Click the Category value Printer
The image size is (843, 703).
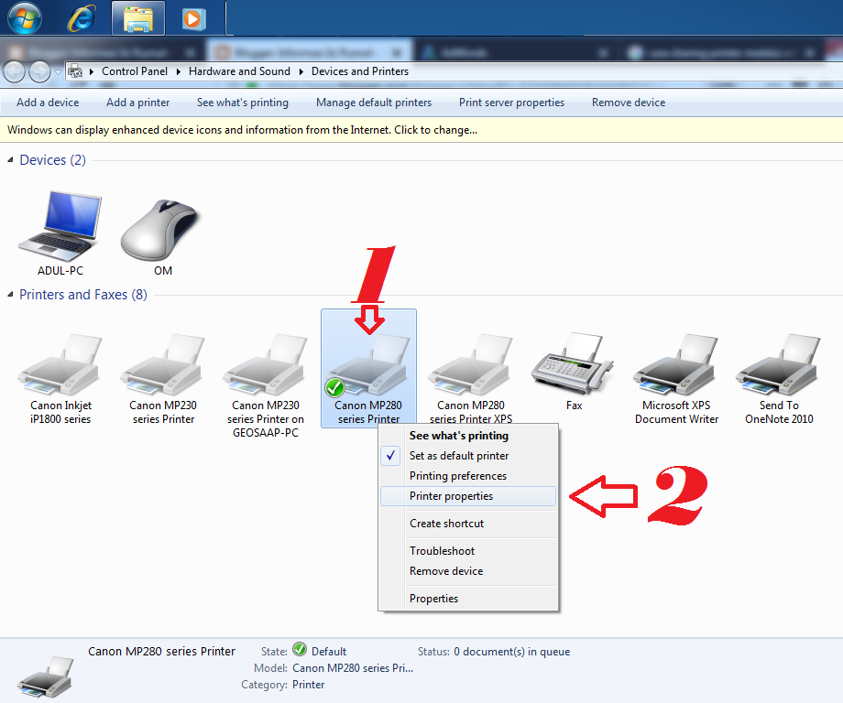[309, 686]
